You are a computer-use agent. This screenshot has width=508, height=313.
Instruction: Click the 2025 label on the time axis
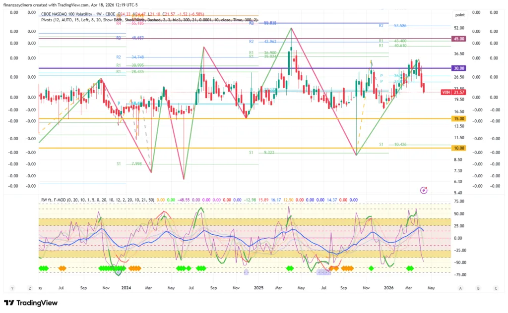click(258, 288)
